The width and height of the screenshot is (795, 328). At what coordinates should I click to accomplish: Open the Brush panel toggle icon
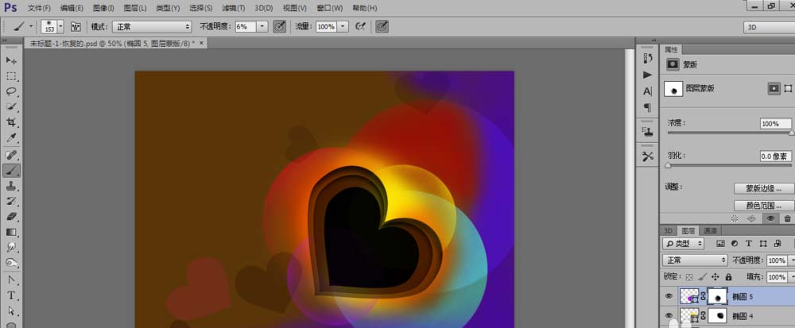point(76,26)
